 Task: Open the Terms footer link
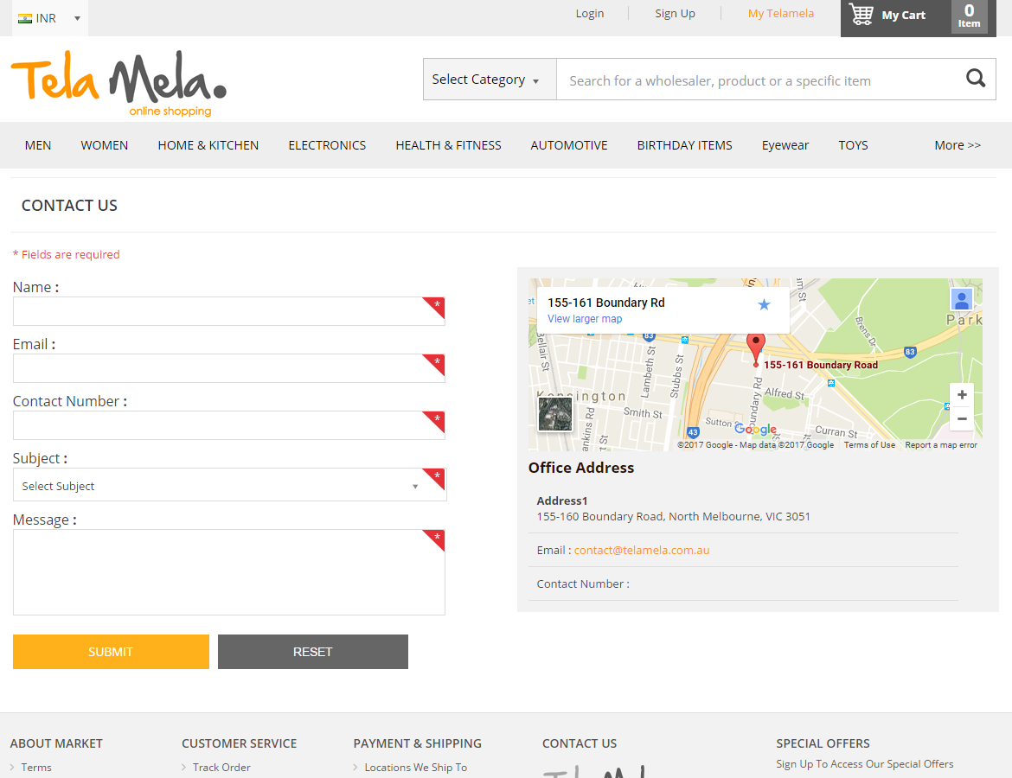[x=36, y=767]
